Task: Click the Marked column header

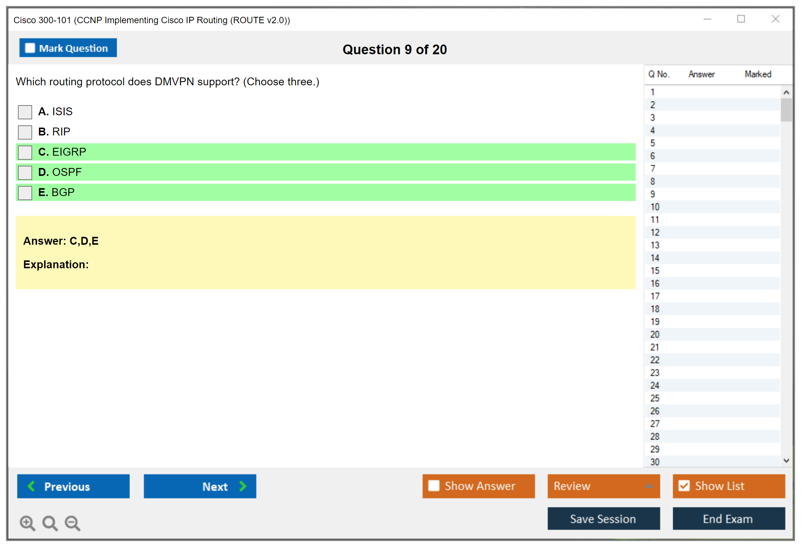Action: pyautogui.click(x=758, y=74)
